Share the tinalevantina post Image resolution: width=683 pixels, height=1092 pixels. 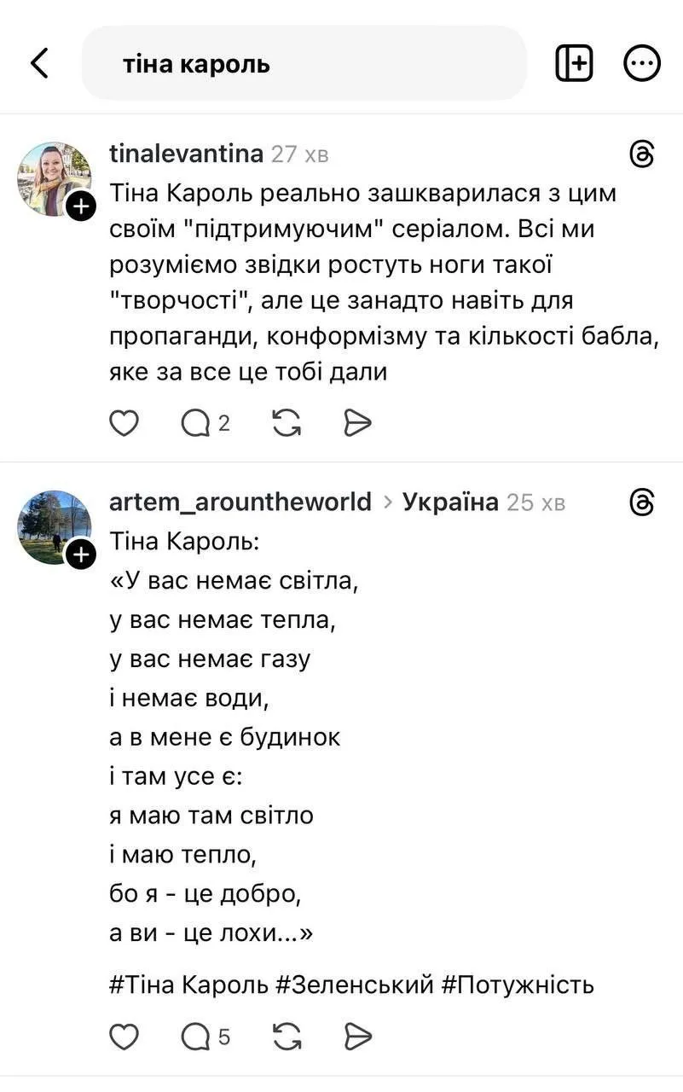tap(357, 422)
